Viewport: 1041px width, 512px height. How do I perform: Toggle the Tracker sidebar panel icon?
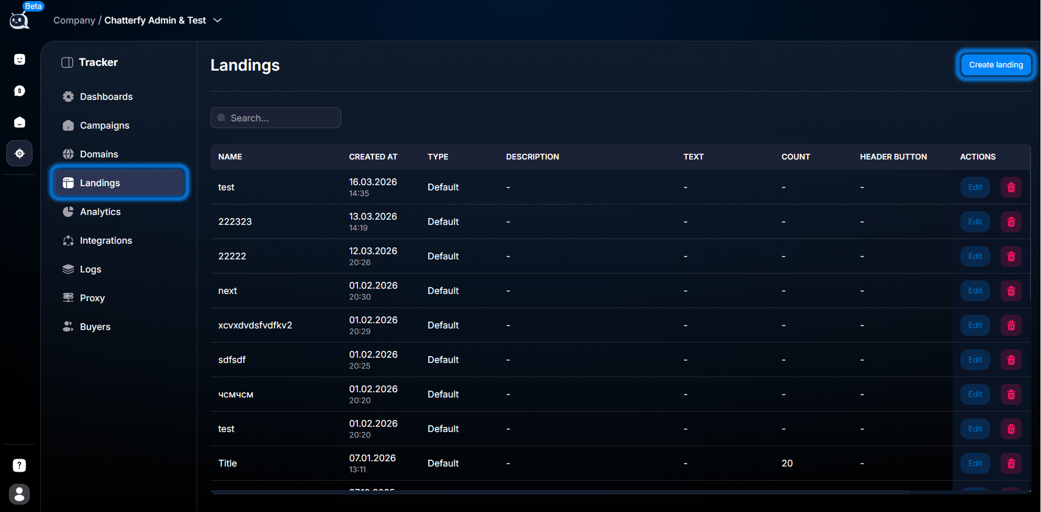tap(67, 62)
